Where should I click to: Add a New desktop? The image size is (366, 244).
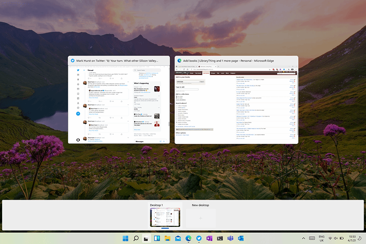pyautogui.click(x=200, y=218)
